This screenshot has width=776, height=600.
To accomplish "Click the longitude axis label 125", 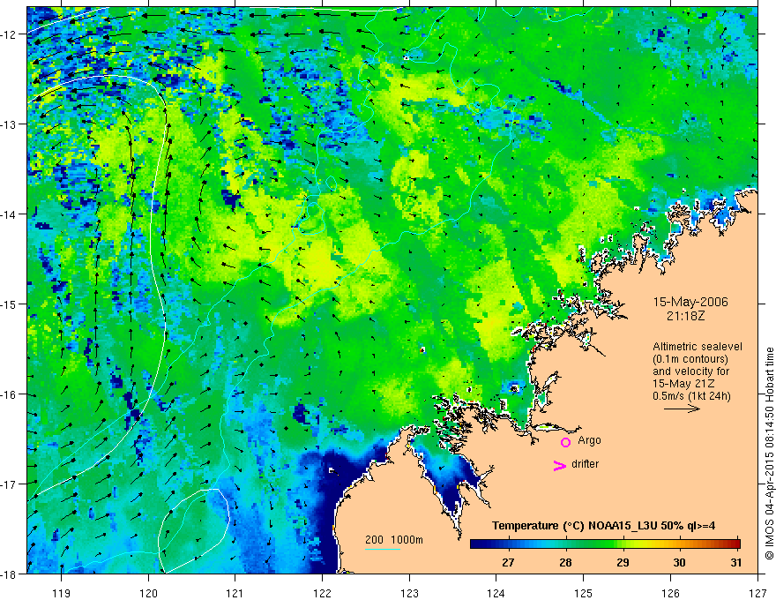I will (584, 593).
